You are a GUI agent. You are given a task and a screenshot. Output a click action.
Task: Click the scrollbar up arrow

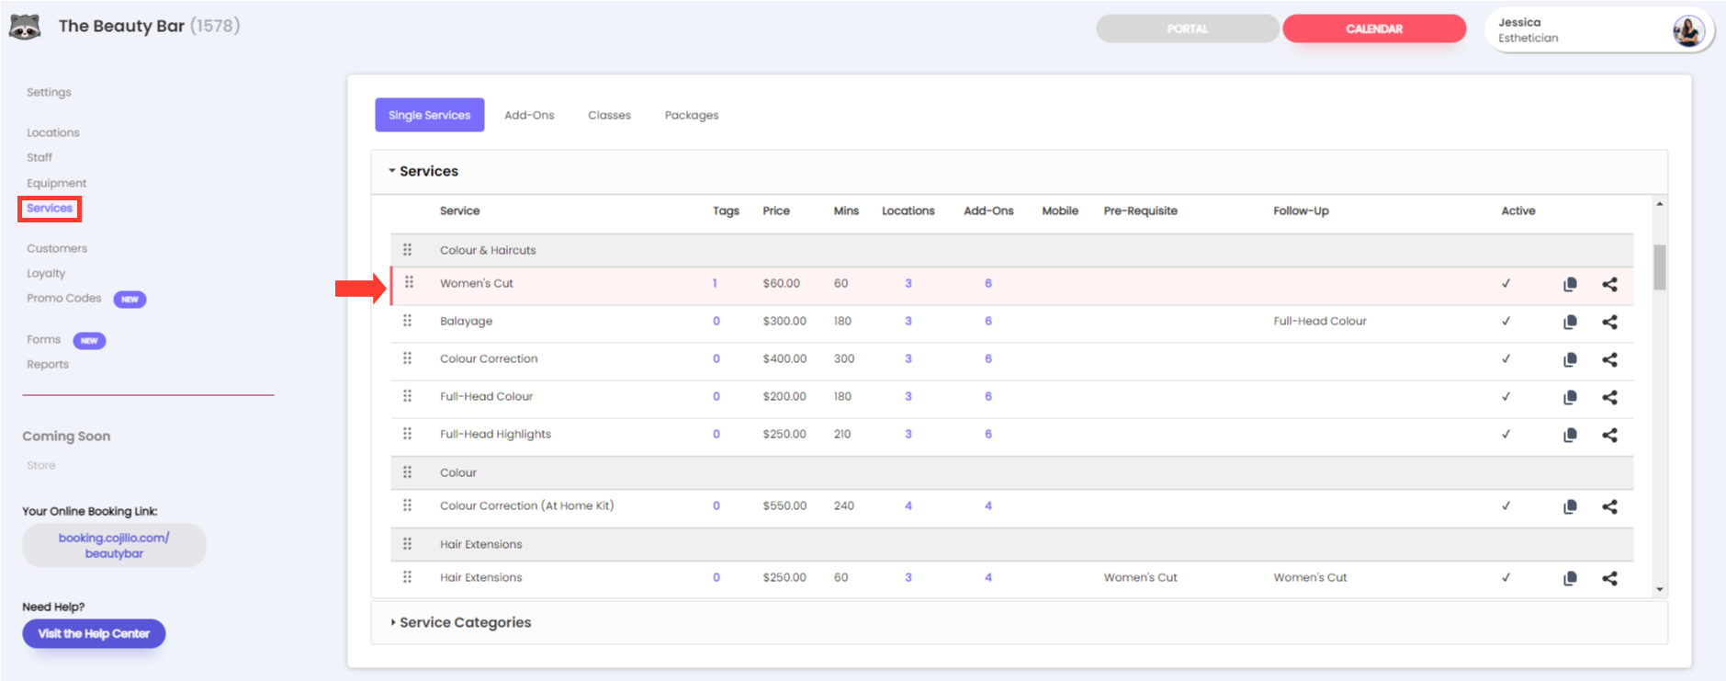[x=1659, y=203]
